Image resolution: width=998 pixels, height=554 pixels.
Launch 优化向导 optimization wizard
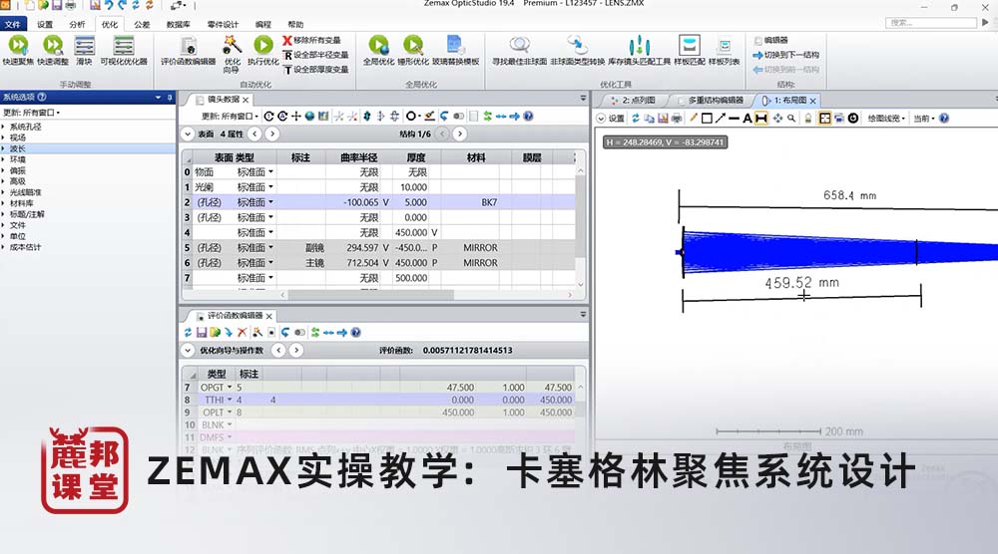232,54
